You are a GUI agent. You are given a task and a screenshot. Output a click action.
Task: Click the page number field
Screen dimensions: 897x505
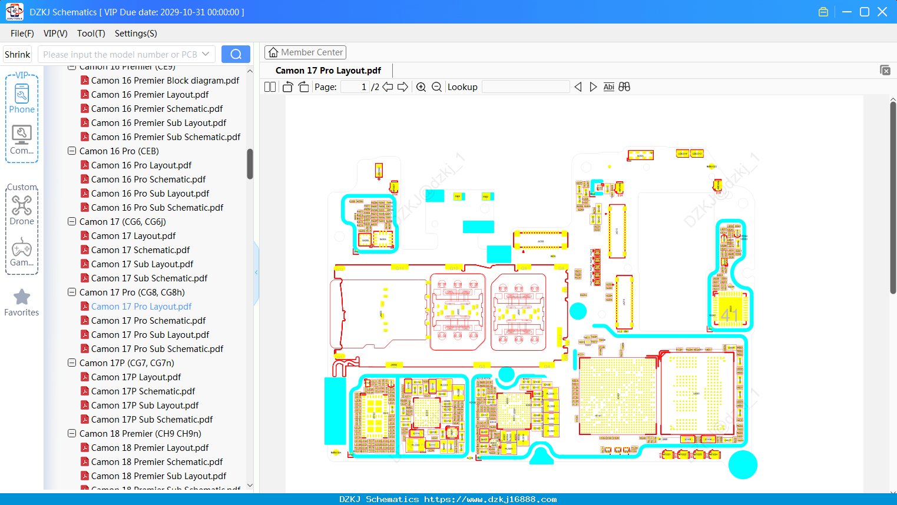pos(355,87)
